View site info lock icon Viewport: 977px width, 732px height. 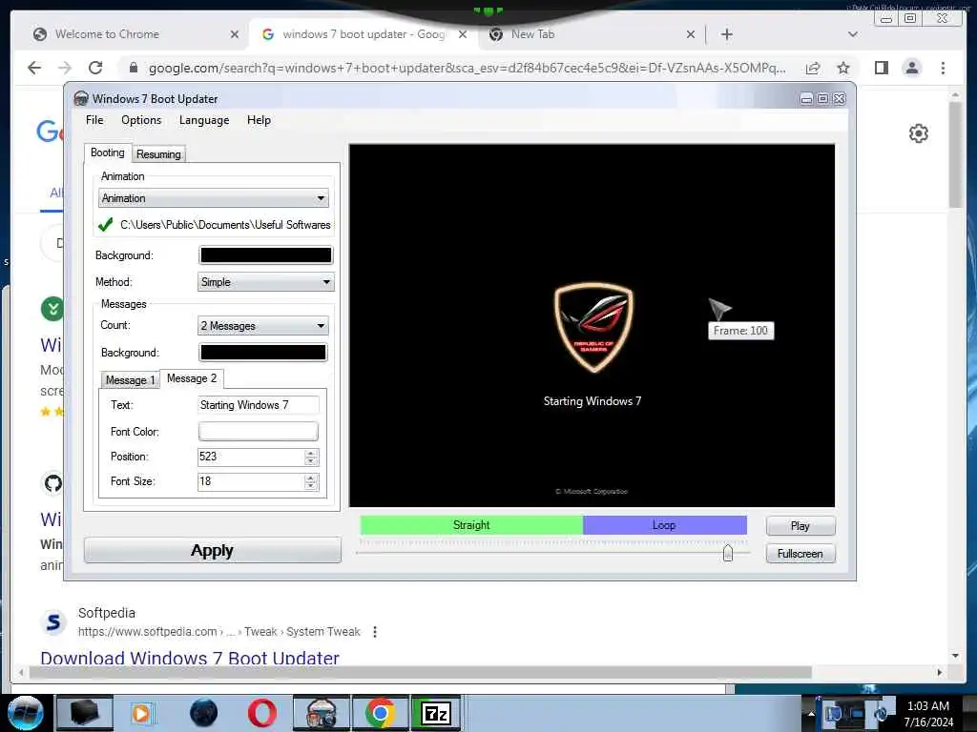pyautogui.click(x=133, y=68)
